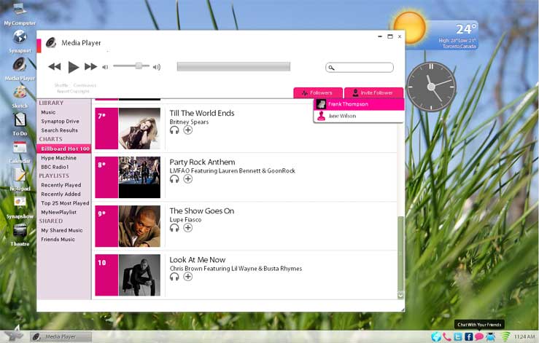
Task: Listen to The Show Goes On headphones icon
Action: click(174, 228)
